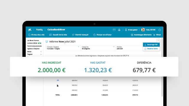
Task: Click the difference summary sentence
Action: tap(102, 56)
